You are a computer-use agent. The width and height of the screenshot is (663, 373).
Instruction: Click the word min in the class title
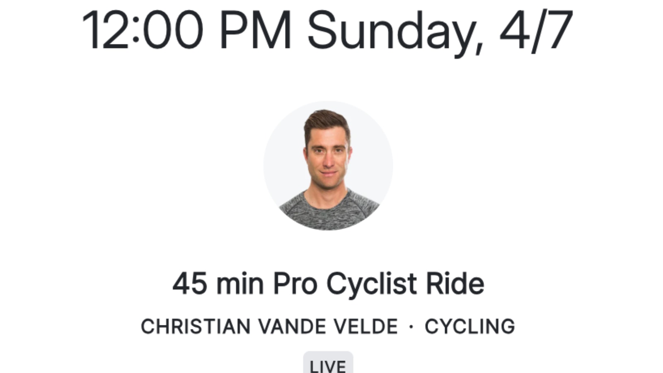pos(240,284)
